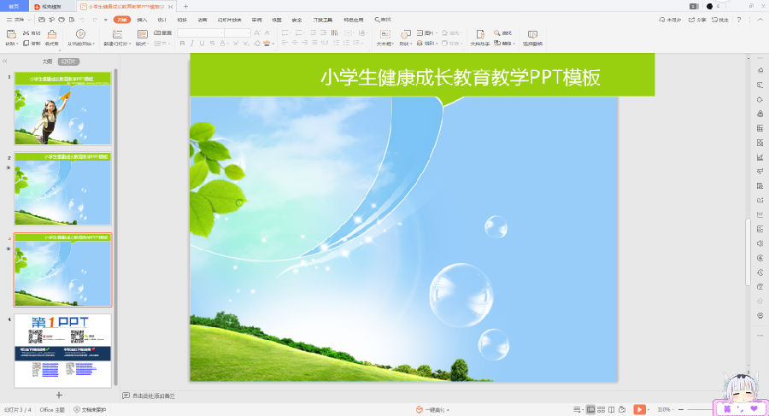The width and height of the screenshot is (769, 416).
Task: Open the Design (设计) ribbon tab
Action: tap(161, 20)
